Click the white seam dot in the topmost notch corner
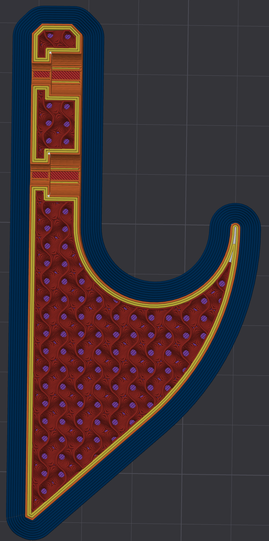This screenshot has width=269, height=541. (50, 53)
